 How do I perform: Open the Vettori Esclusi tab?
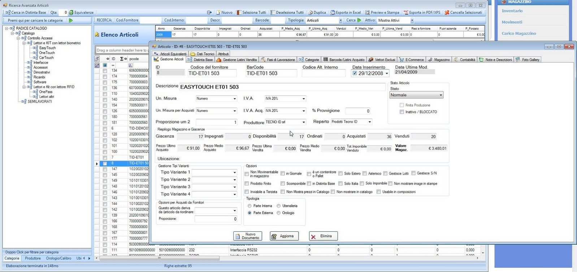coord(382,60)
